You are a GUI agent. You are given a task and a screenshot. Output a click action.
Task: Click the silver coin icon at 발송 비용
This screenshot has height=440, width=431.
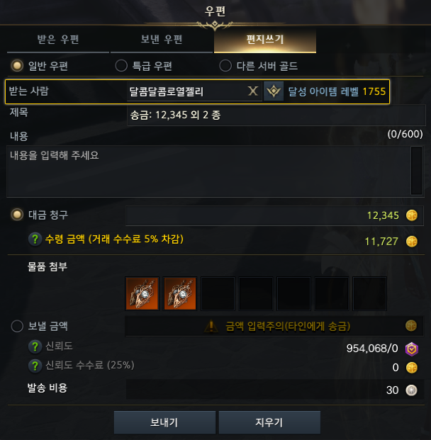click(412, 390)
